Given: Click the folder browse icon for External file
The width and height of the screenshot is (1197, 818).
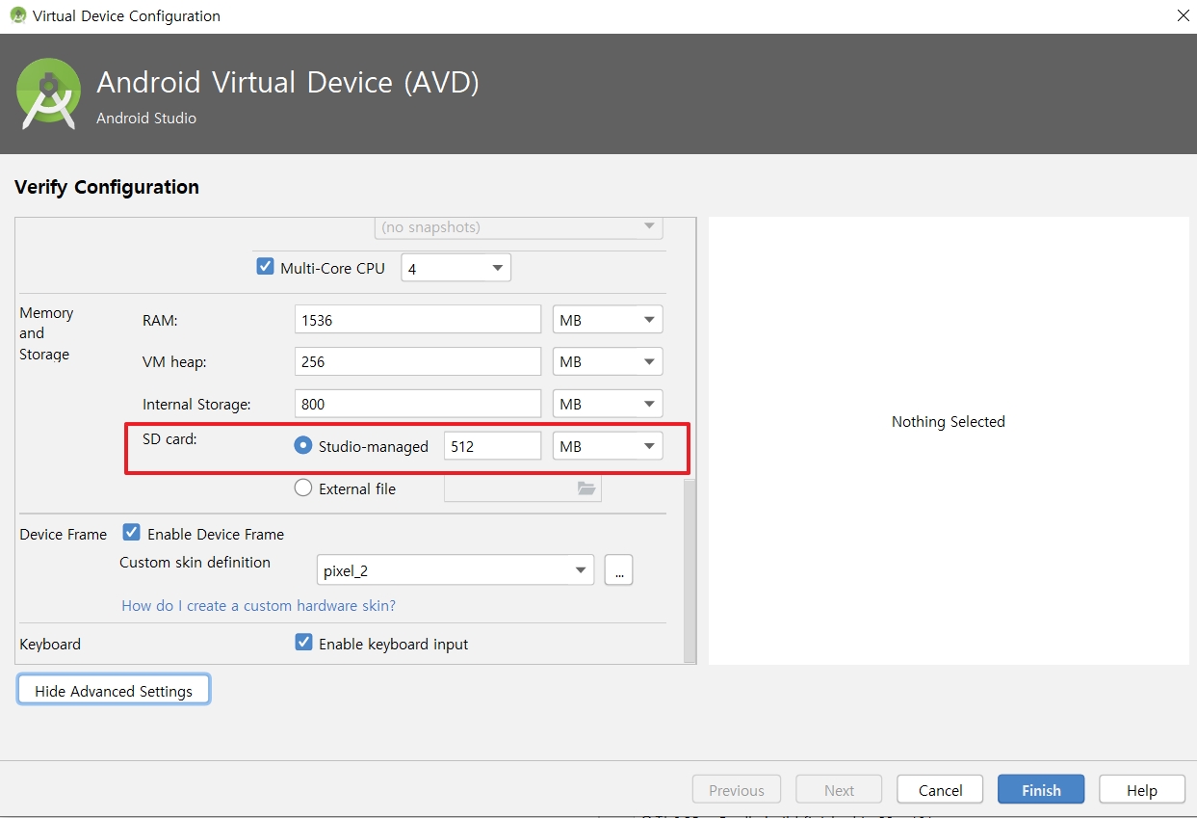Looking at the screenshot, I should (586, 488).
